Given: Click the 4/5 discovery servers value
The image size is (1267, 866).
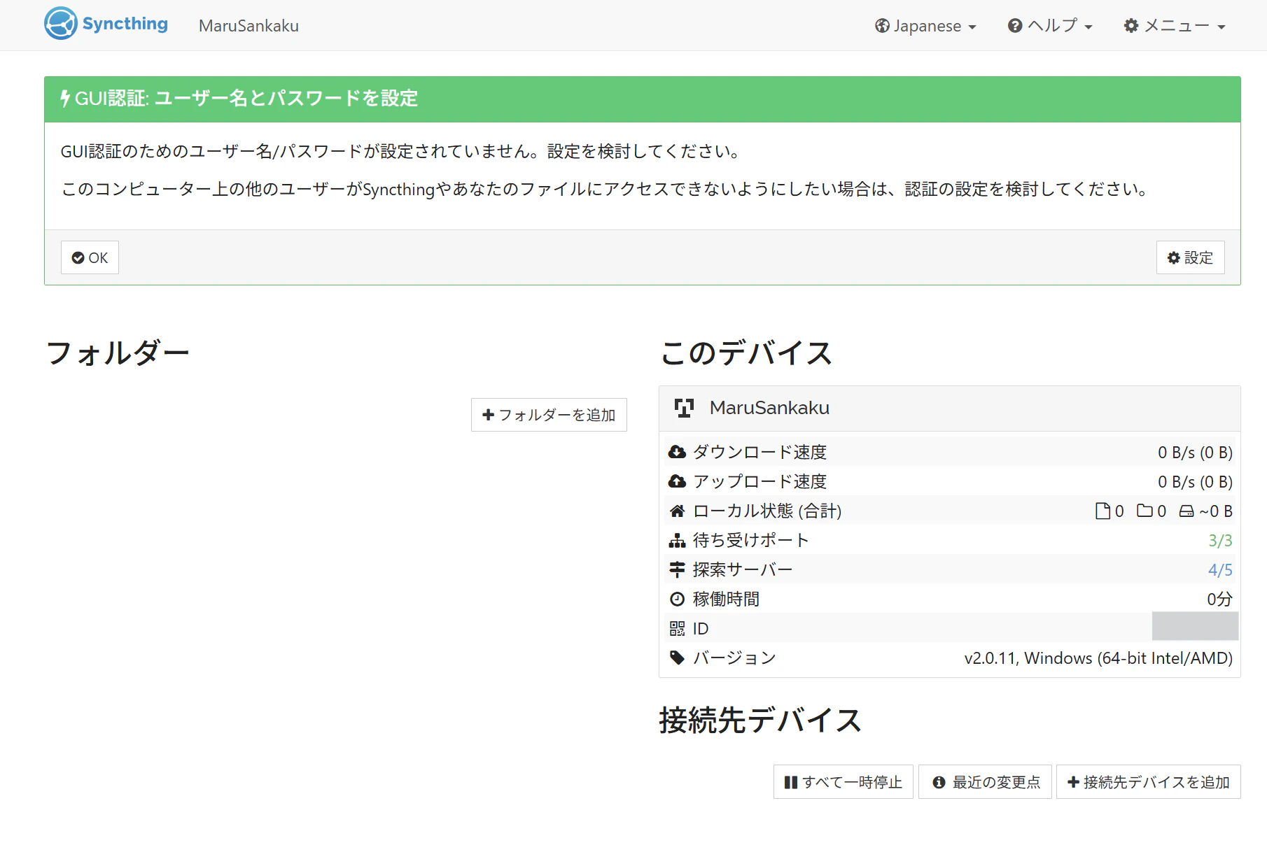Looking at the screenshot, I should pyautogui.click(x=1220, y=570).
